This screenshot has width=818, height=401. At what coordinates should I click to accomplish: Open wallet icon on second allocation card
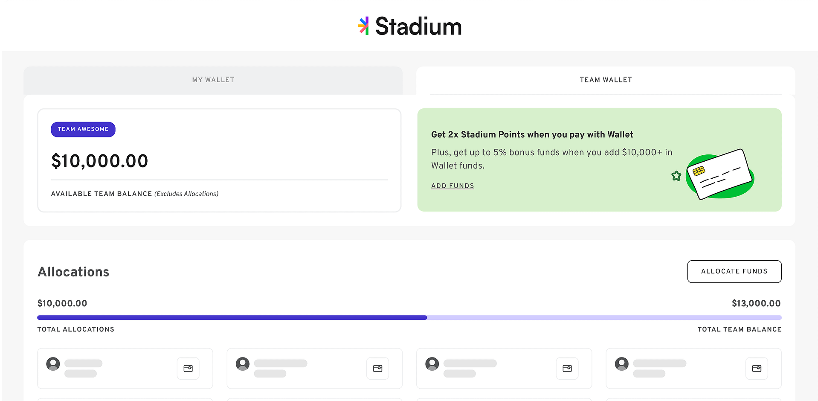(x=377, y=368)
